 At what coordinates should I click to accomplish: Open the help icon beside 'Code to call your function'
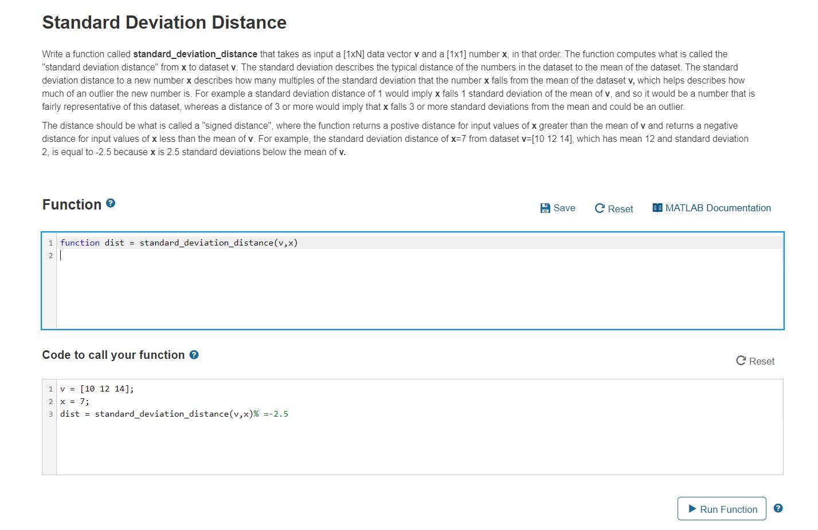(194, 355)
